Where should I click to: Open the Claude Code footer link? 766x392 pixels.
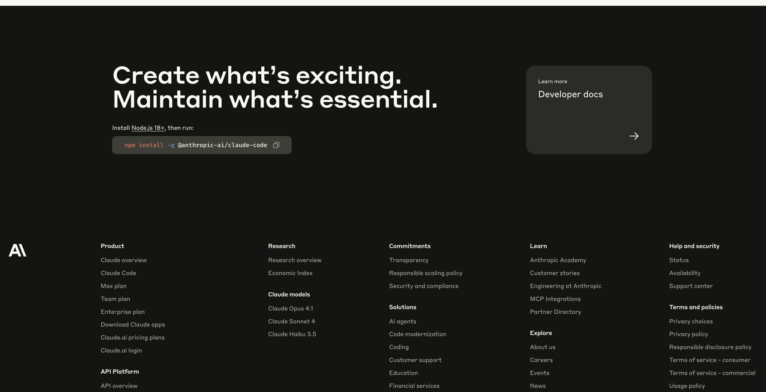coord(118,273)
